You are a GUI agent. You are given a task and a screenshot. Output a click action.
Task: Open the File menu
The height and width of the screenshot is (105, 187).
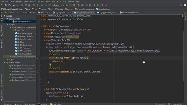[2, 1]
